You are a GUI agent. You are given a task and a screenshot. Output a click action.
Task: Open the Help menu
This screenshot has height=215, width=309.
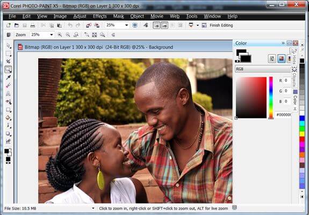coord(232,16)
